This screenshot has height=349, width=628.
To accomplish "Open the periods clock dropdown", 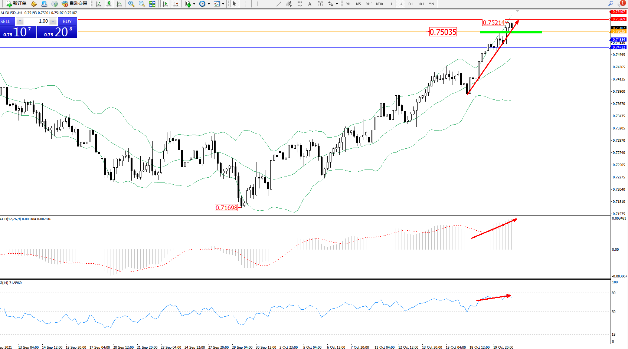I will (x=204, y=4).
